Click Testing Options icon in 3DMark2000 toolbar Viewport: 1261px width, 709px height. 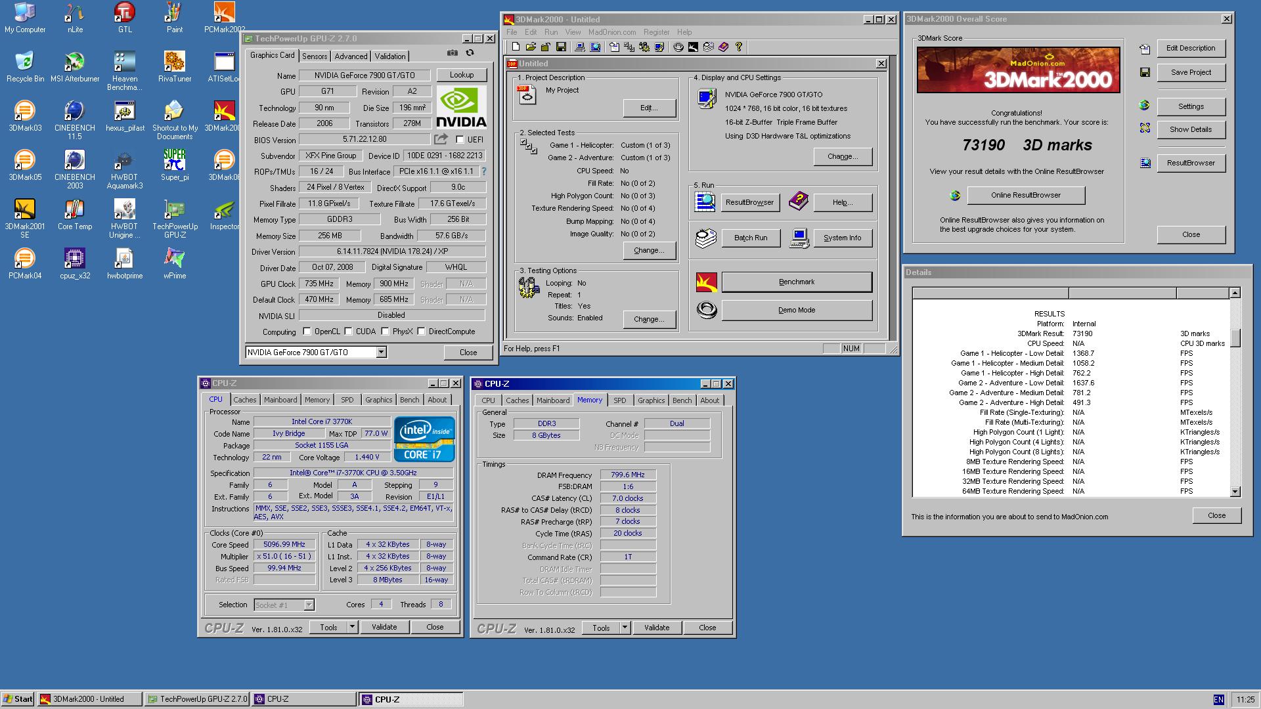pos(644,47)
